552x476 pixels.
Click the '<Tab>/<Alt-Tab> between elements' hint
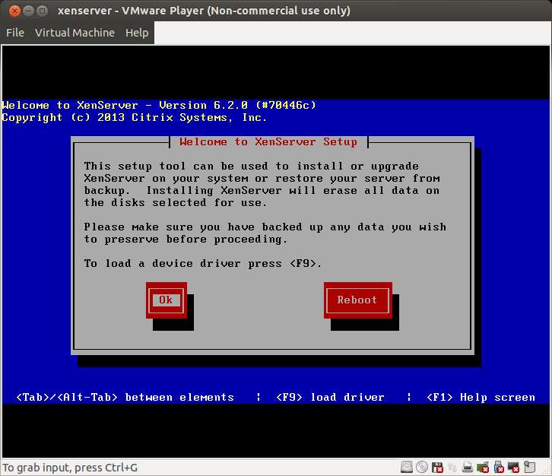tap(125, 398)
